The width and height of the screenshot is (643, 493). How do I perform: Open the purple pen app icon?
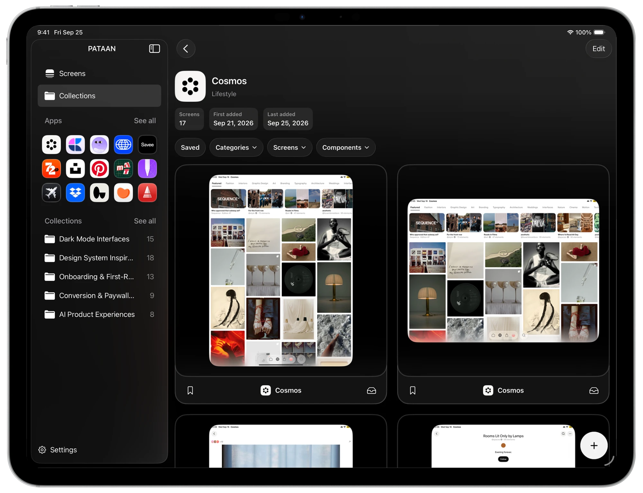pyautogui.click(x=147, y=169)
